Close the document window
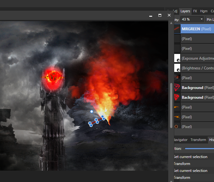 pos(169,15)
